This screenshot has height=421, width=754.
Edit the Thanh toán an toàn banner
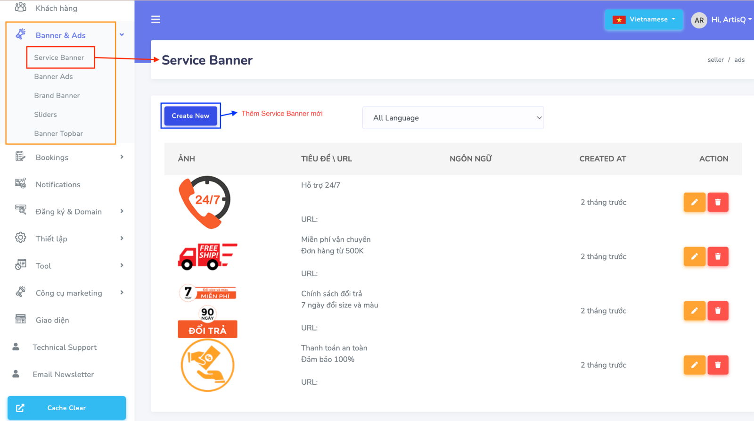[694, 365]
